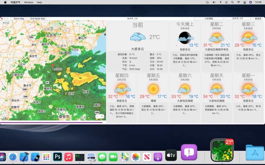Image resolution: width=265 pixels, height=165 pixels.
Task: Switch to 2nd Radar Map
Action: point(38,19)
